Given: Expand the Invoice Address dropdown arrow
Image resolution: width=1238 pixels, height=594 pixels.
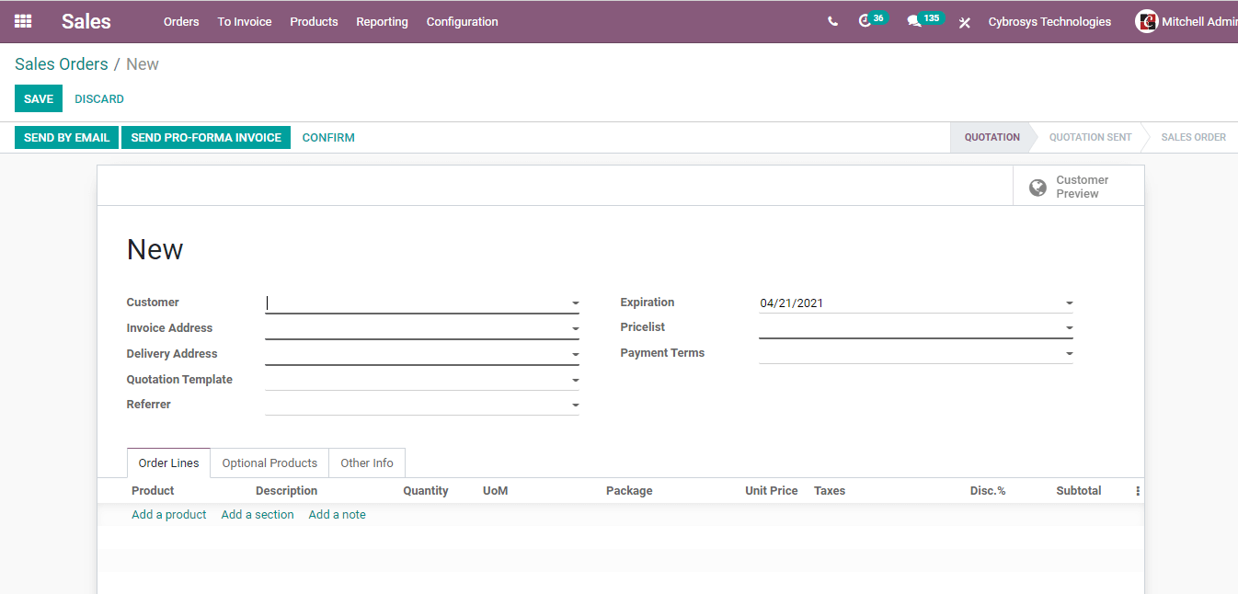Looking at the screenshot, I should tap(575, 329).
